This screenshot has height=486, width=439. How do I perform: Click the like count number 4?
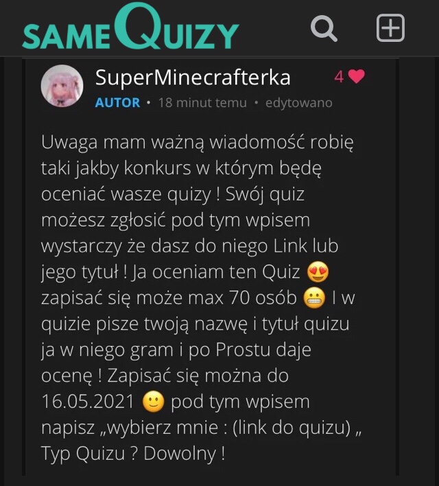tap(339, 77)
